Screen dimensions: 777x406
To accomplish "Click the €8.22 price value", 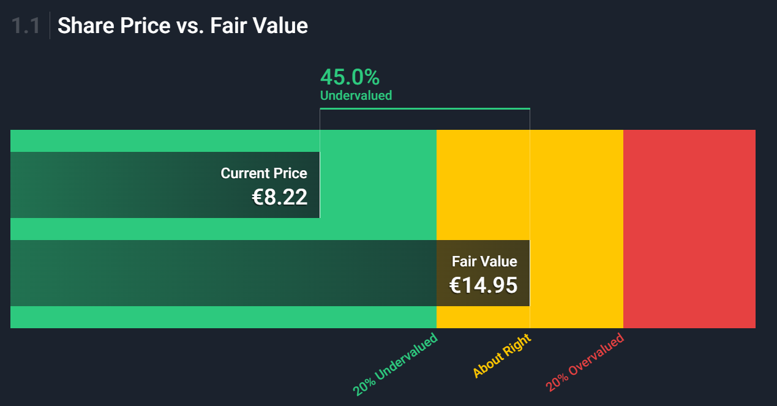I will 280,197.
